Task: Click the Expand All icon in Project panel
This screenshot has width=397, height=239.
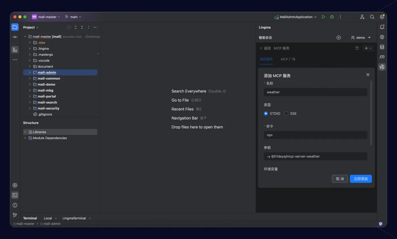Action: (x=75, y=27)
